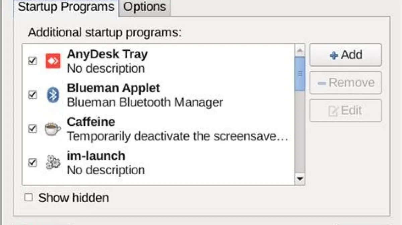Toggle the Caffeine startup checkbox

[32, 129]
